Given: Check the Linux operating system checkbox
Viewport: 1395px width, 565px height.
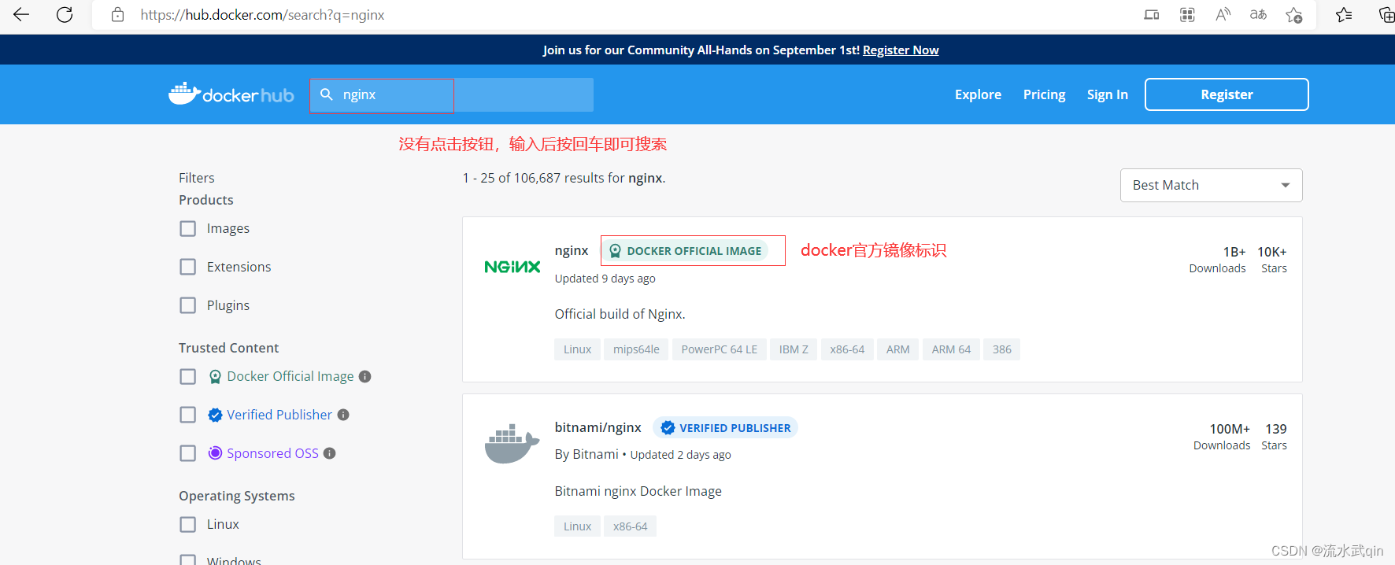Looking at the screenshot, I should [187, 524].
